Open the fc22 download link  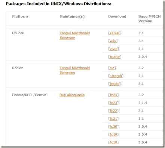113,111
